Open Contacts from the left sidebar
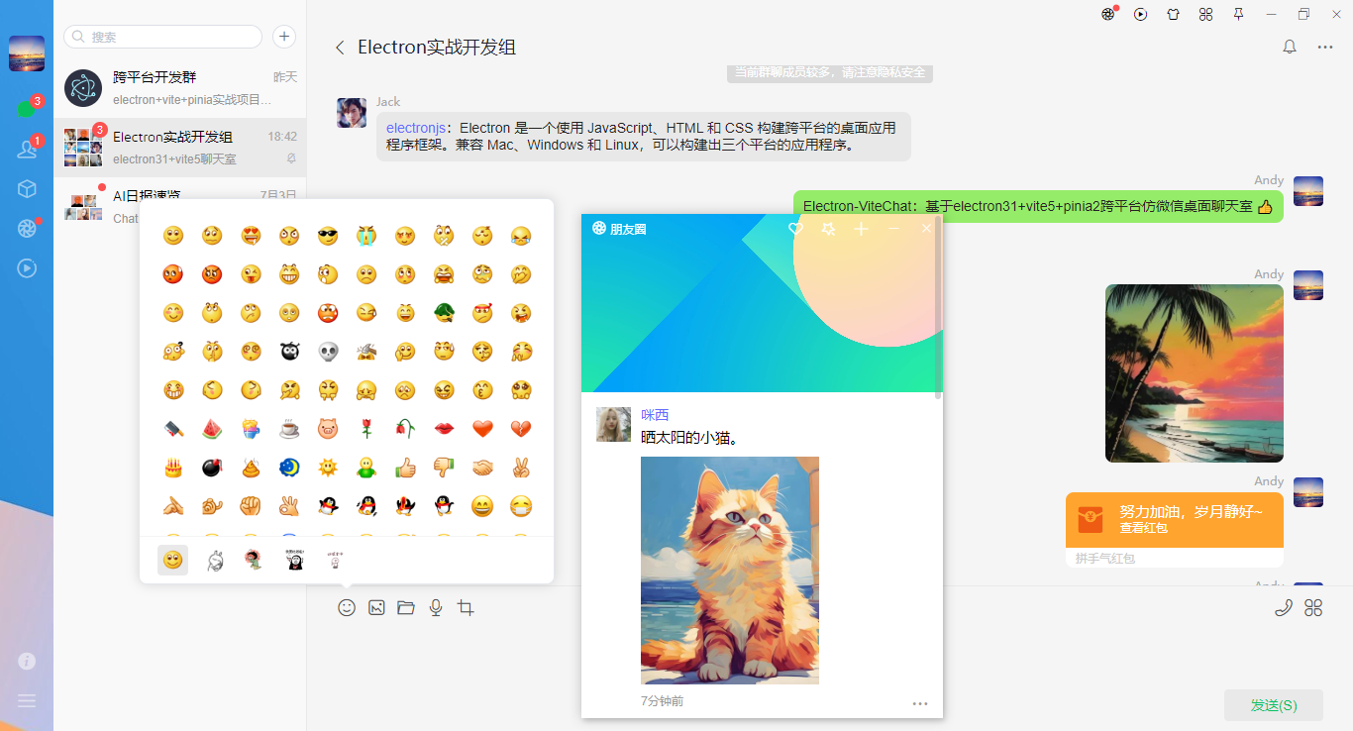The height and width of the screenshot is (731, 1353). [27, 149]
